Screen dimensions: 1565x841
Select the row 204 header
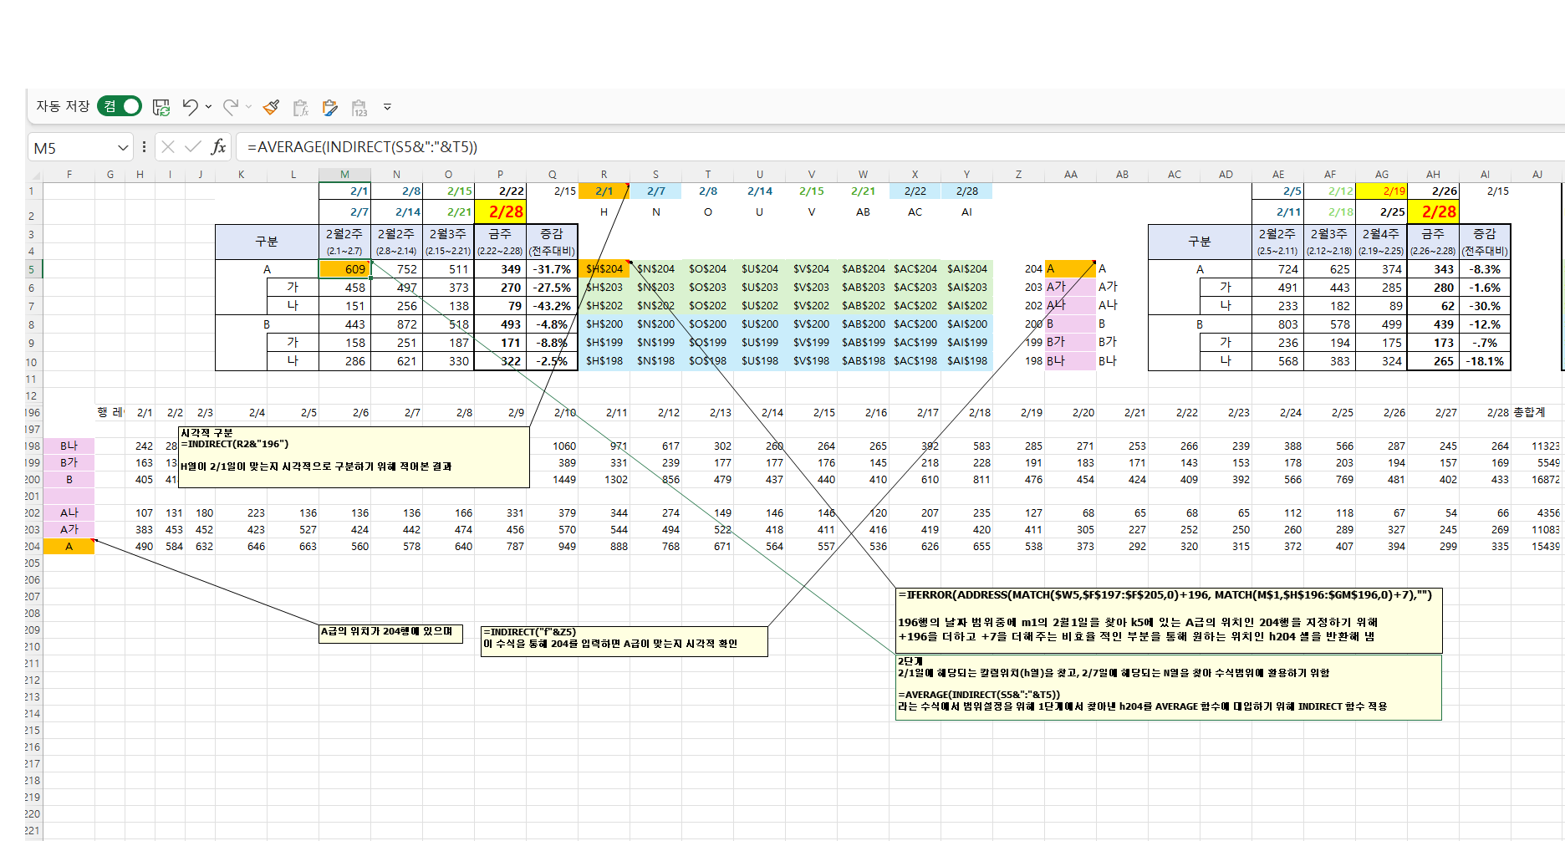[33, 546]
